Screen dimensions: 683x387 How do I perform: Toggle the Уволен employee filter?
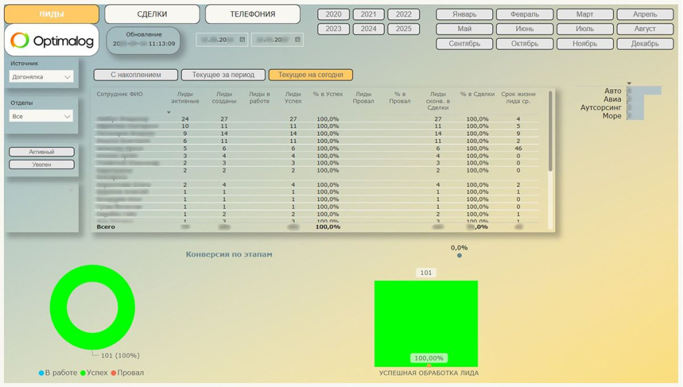pyautogui.click(x=41, y=165)
